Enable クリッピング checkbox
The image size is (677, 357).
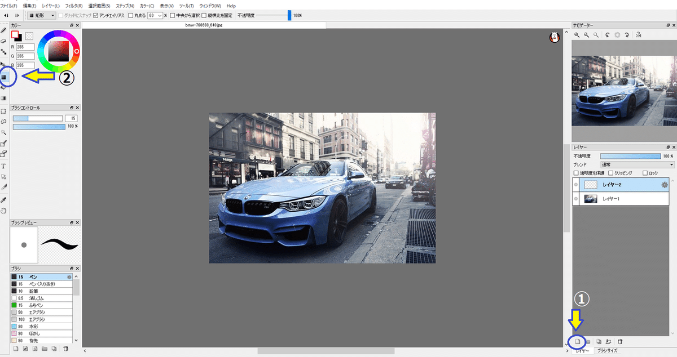click(611, 173)
